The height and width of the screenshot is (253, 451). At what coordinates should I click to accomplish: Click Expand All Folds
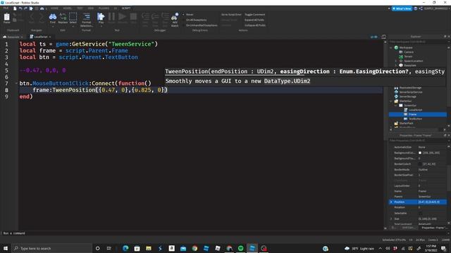tap(254, 20)
